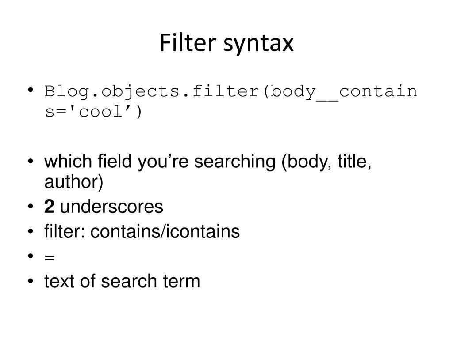The height and width of the screenshot is (339, 453).
Task: Click the 'Filter syntax' slide title
Action: tap(226, 43)
